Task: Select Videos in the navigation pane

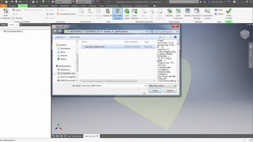Action: [62, 59]
